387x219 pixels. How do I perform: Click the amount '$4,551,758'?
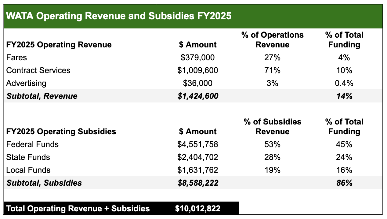point(198,144)
